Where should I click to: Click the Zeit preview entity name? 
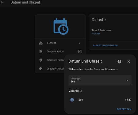(x=81, y=100)
